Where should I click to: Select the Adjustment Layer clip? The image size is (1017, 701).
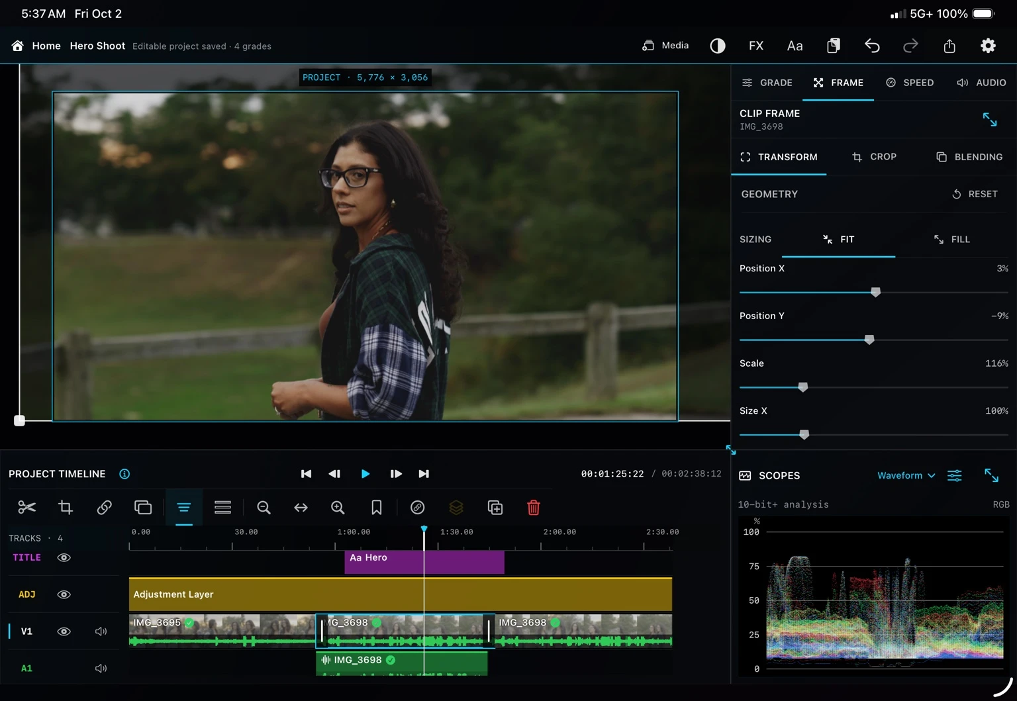point(401,594)
